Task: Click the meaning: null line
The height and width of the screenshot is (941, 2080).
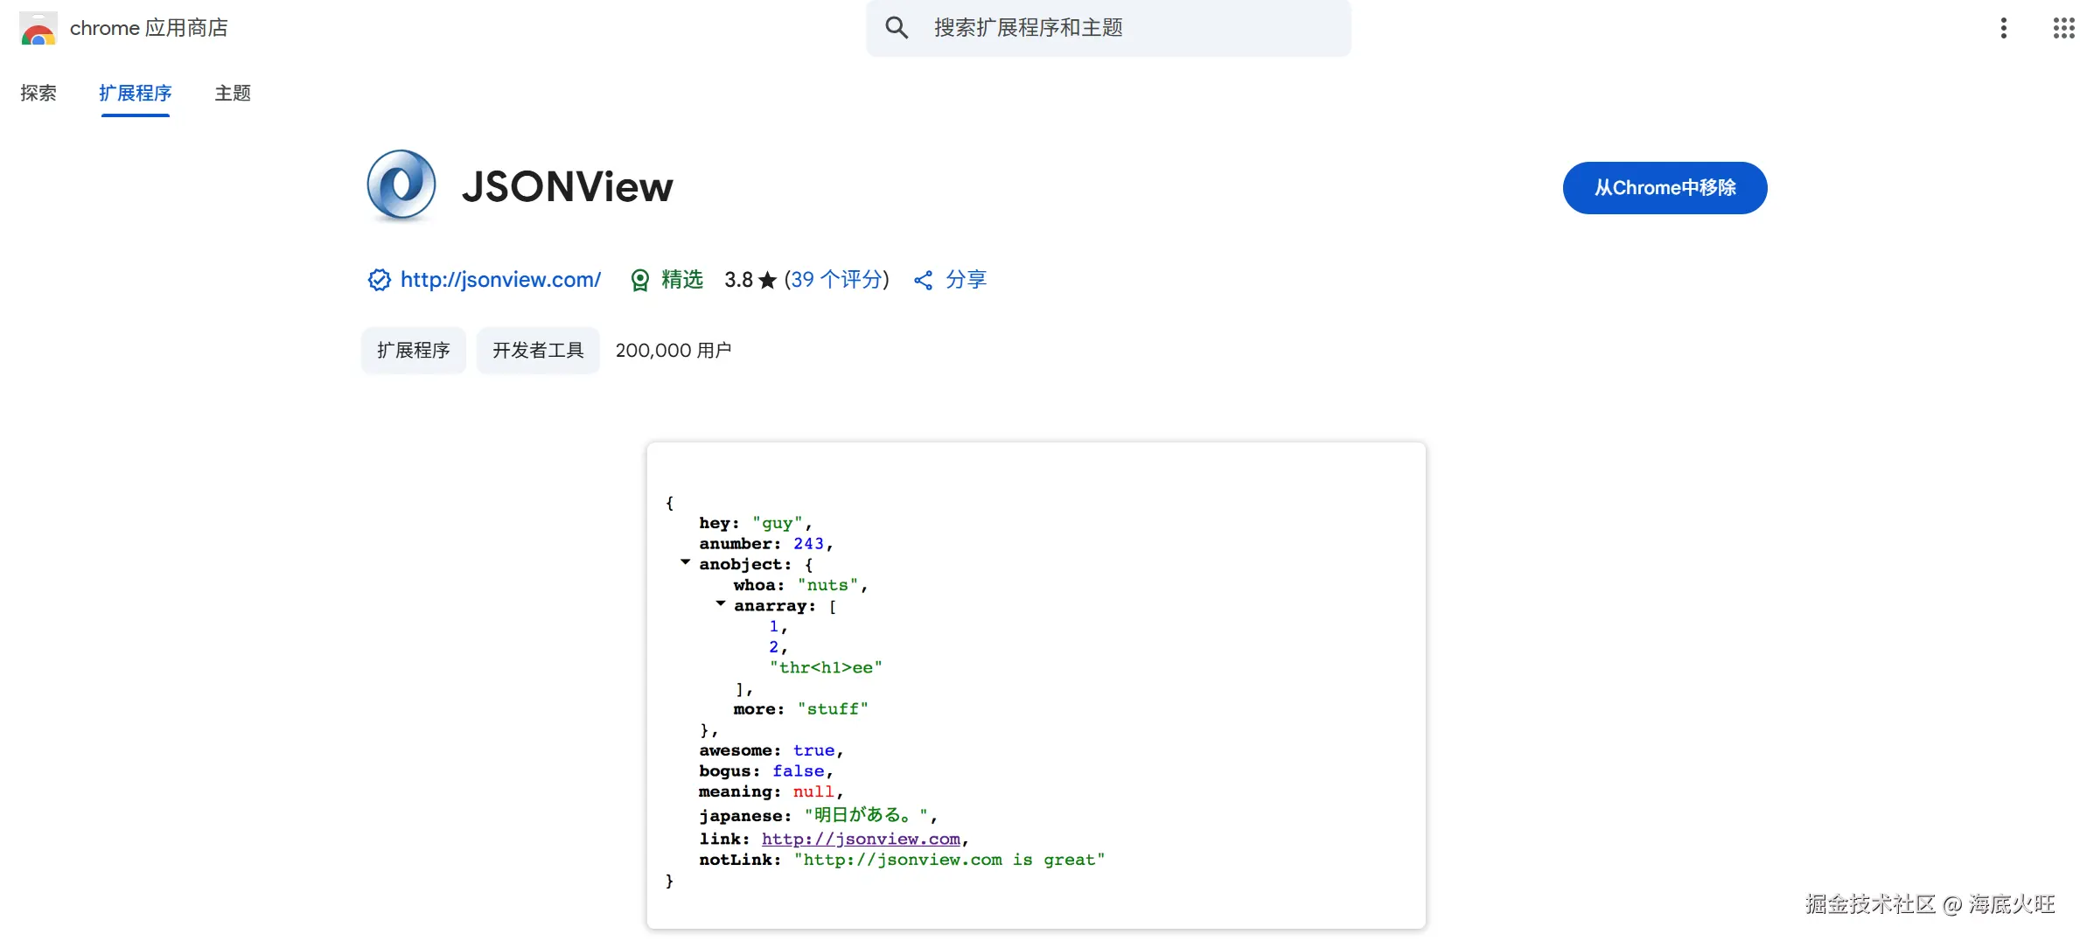Action: click(x=771, y=791)
